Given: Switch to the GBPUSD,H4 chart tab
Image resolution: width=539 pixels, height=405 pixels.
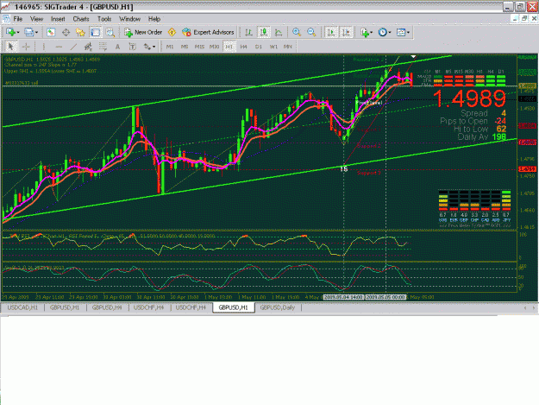Looking at the screenshot, I should [x=107, y=307].
